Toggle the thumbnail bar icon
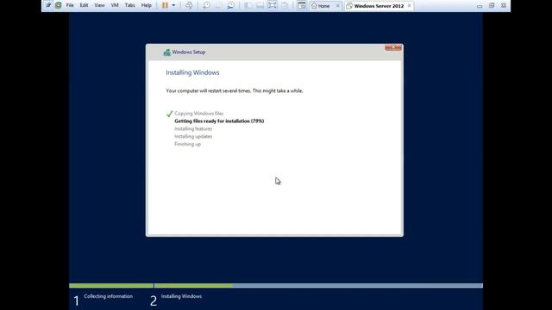Image resolution: width=552 pixels, height=310 pixels. click(x=260, y=5)
